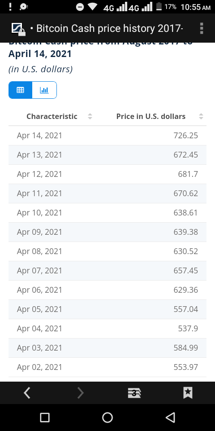Open the bookmarks star icon
Viewport: 215px width, 431px height.
[188, 393]
